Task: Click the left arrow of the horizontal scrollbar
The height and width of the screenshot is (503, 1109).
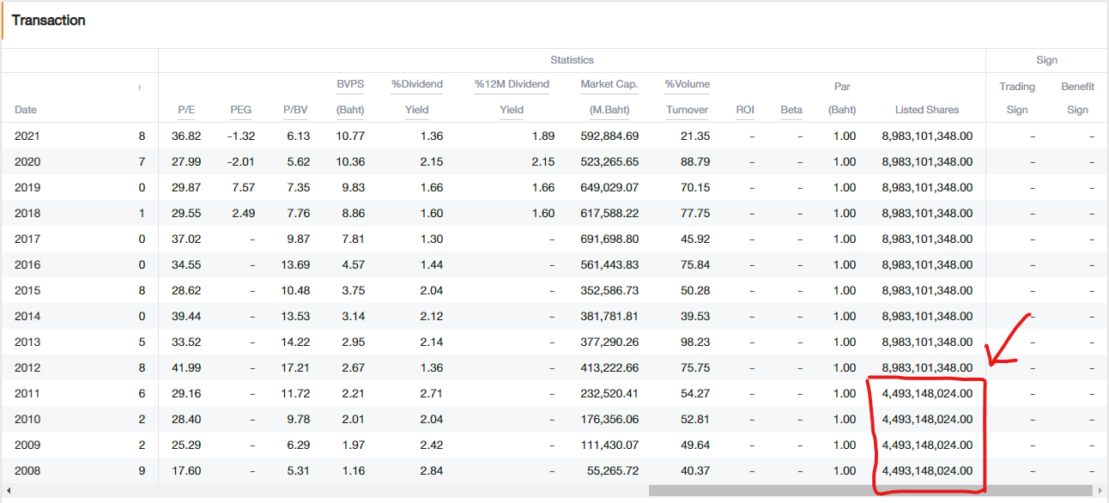Action: pyautogui.click(x=9, y=490)
